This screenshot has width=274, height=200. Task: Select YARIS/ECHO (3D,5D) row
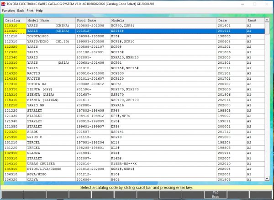coord(134,41)
